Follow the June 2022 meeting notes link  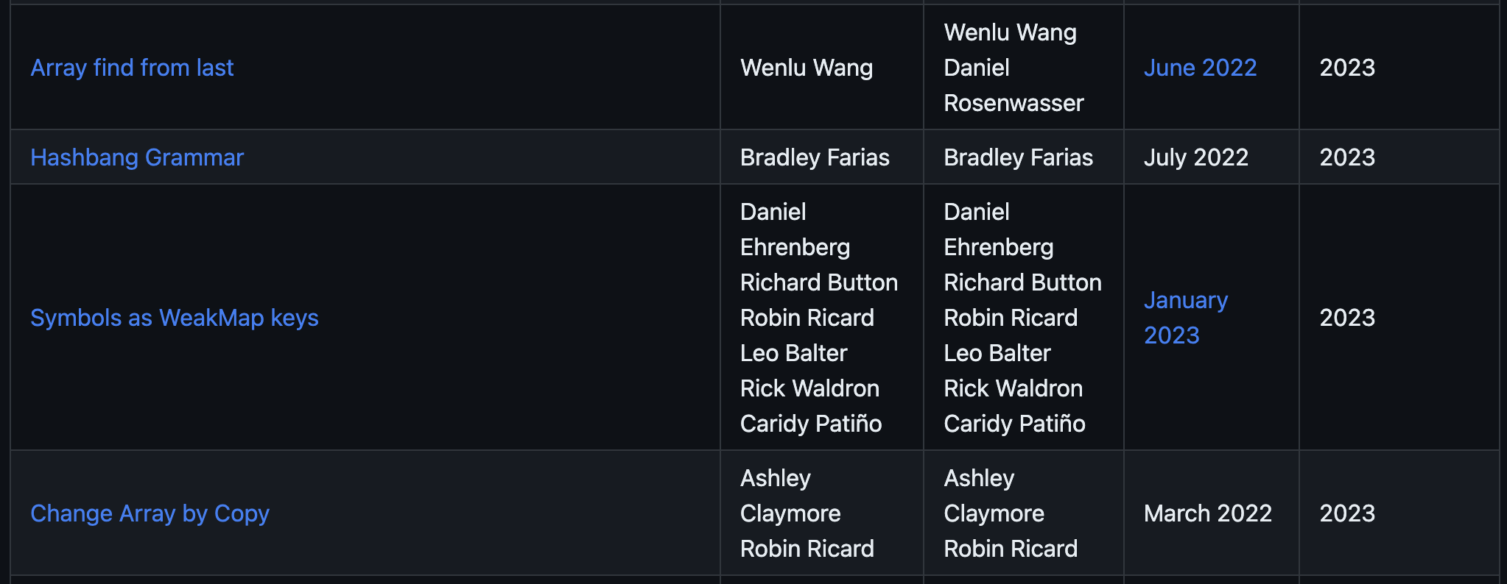point(1200,68)
